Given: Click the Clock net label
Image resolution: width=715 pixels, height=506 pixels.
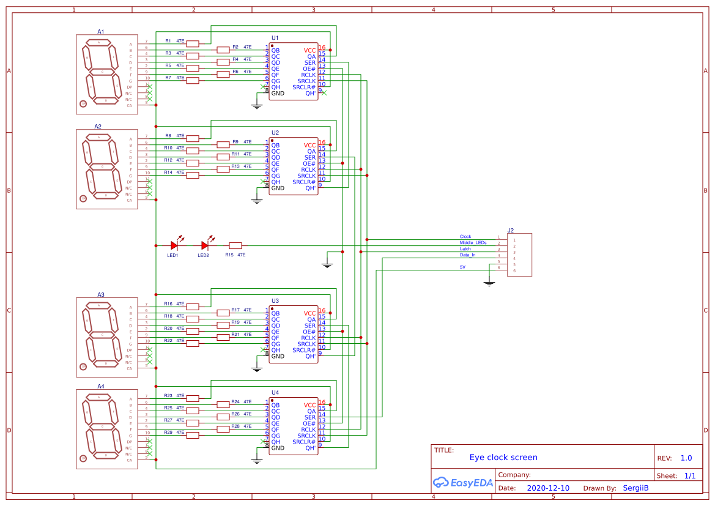Looking at the screenshot, I should coord(465,236).
